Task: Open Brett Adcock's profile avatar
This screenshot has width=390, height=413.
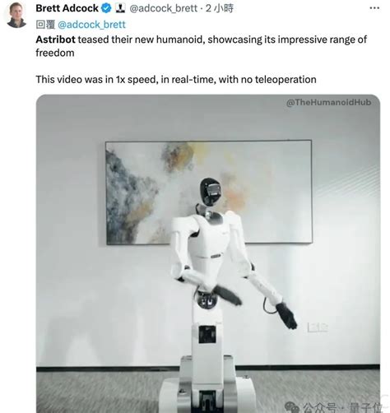Action: pos(16,15)
